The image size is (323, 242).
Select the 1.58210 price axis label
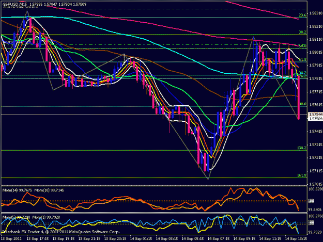pos(316,26)
